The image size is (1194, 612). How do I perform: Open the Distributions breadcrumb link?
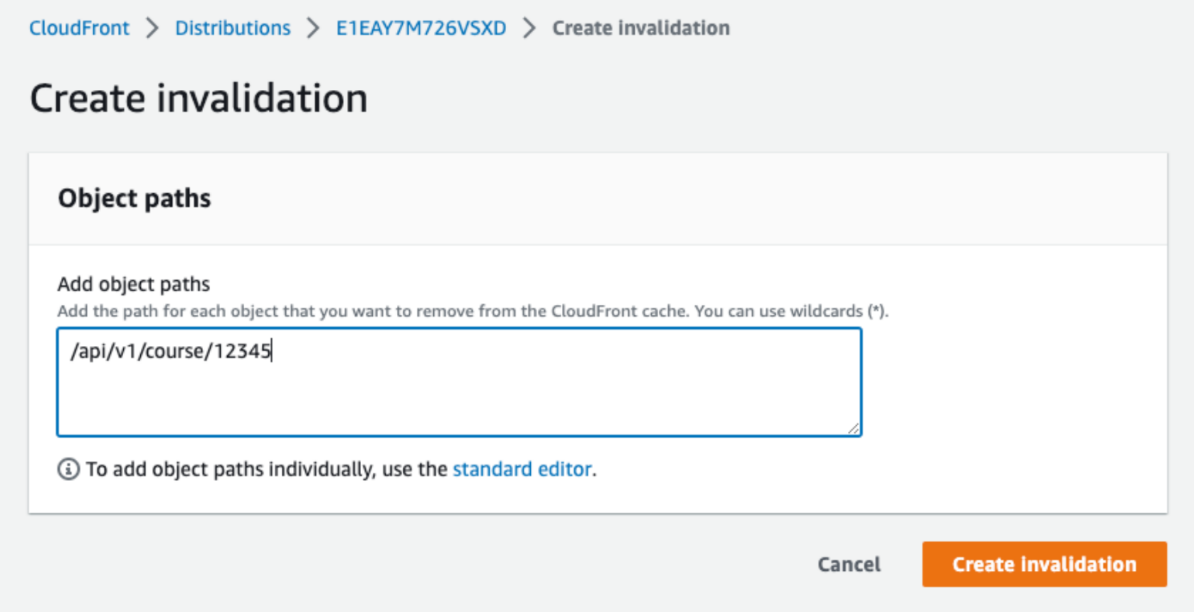tap(232, 28)
